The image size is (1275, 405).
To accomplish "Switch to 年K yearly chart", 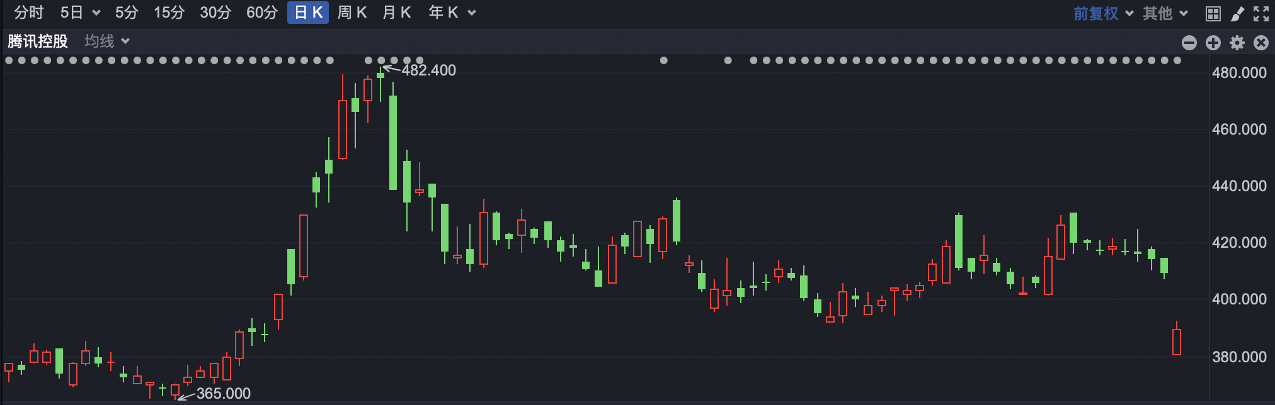I will pyautogui.click(x=443, y=13).
